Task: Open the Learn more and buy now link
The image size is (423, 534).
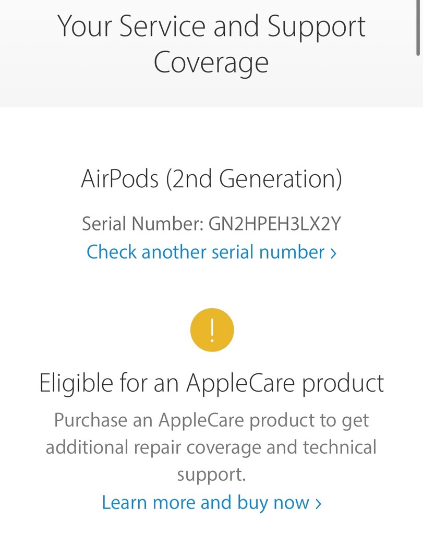Action: point(206,502)
